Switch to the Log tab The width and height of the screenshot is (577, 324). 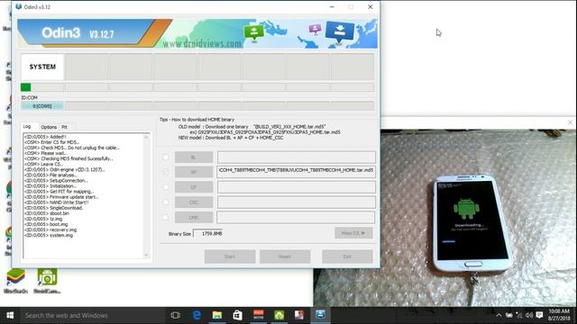click(27, 127)
